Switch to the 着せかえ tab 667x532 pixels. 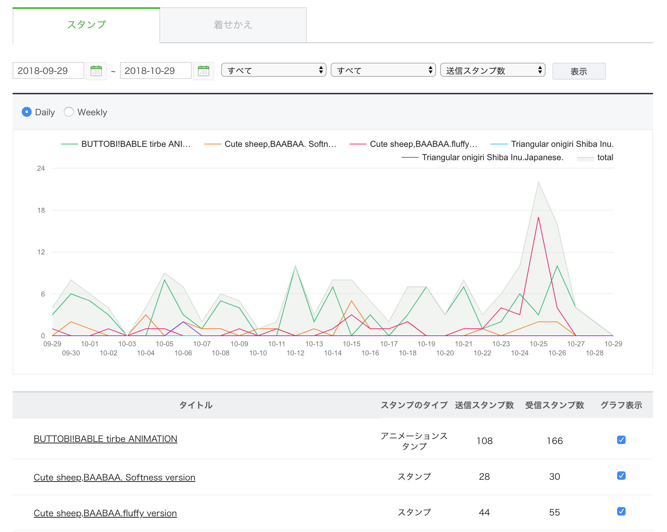pyautogui.click(x=233, y=25)
